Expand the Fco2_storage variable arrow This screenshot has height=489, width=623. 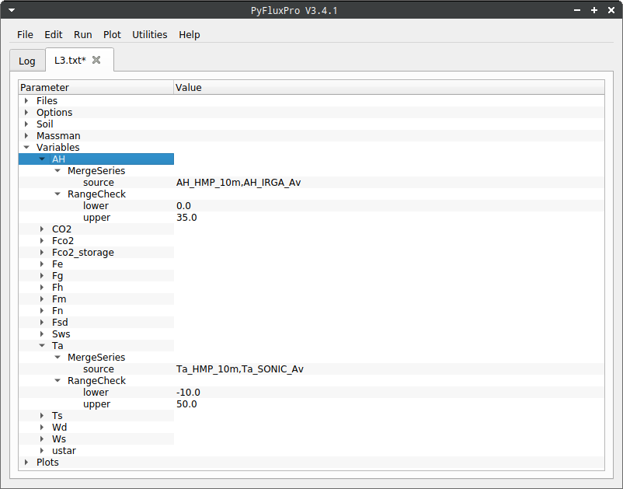[42, 253]
